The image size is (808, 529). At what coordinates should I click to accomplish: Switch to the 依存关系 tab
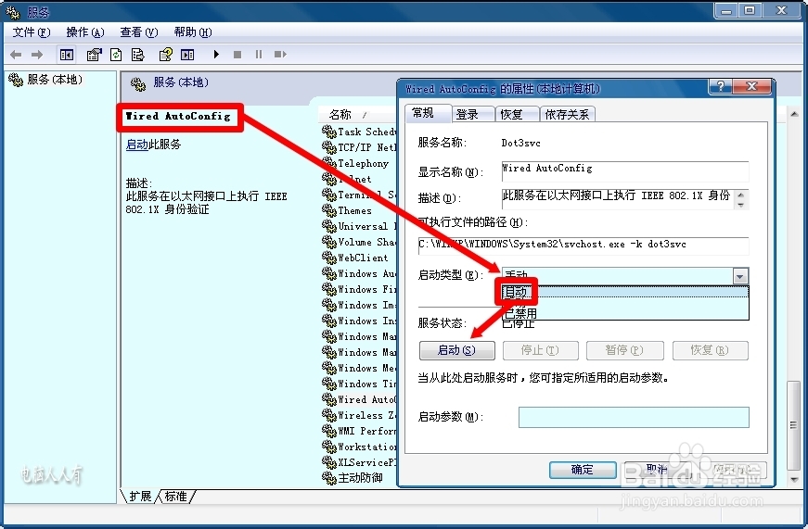(x=568, y=114)
